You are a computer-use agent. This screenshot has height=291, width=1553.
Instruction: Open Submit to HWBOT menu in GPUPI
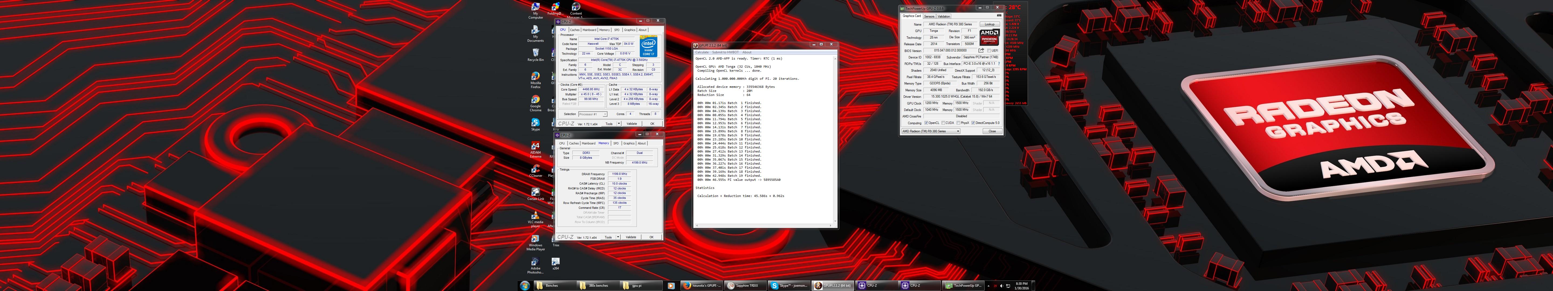pos(725,53)
